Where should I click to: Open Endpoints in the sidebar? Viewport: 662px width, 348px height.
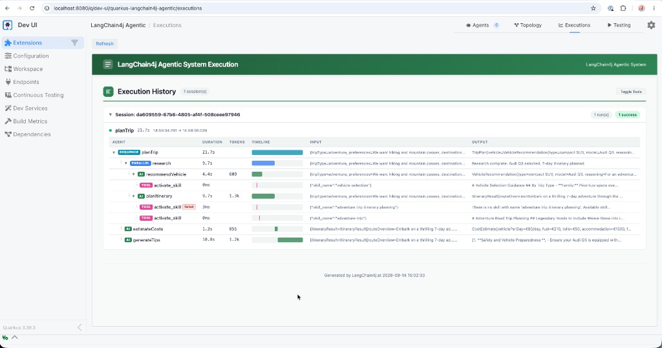coord(26,82)
